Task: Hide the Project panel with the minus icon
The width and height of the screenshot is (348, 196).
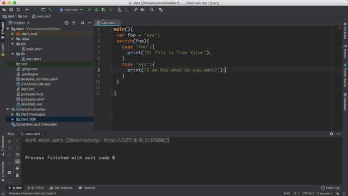Action: tap(89, 23)
